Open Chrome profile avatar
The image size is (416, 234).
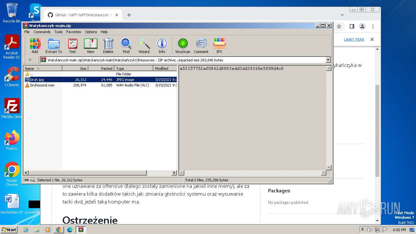[x=362, y=26]
